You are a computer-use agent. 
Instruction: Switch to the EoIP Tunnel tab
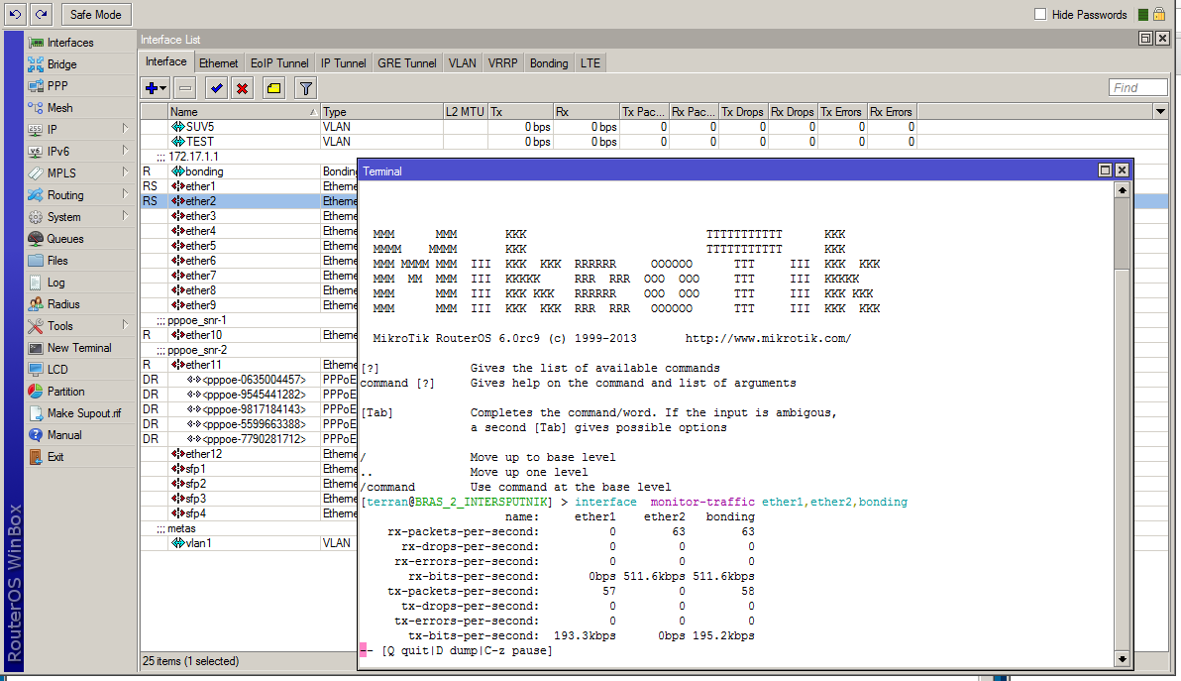[x=279, y=63]
